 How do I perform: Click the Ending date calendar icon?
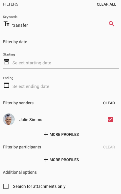pyautogui.click(x=6, y=85)
